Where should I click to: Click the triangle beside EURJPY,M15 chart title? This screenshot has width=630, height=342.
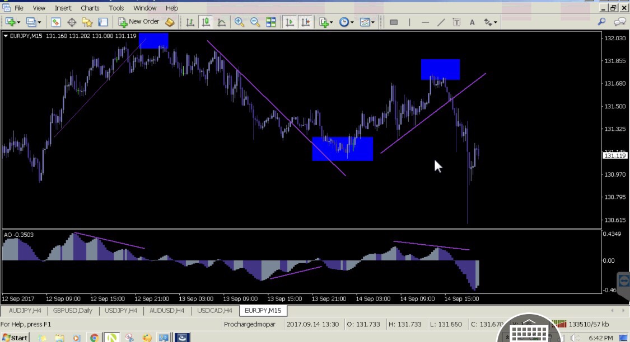[6, 36]
